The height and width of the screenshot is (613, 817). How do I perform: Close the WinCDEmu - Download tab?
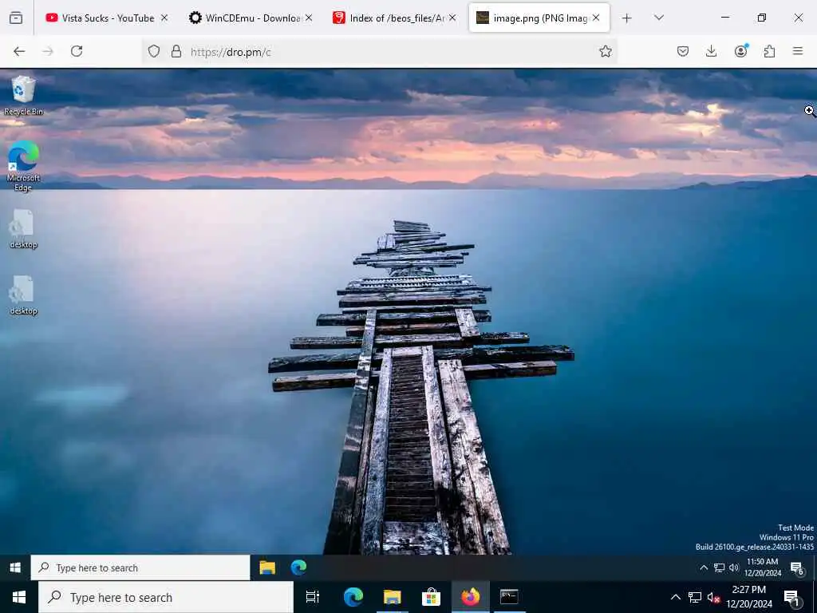point(309,18)
